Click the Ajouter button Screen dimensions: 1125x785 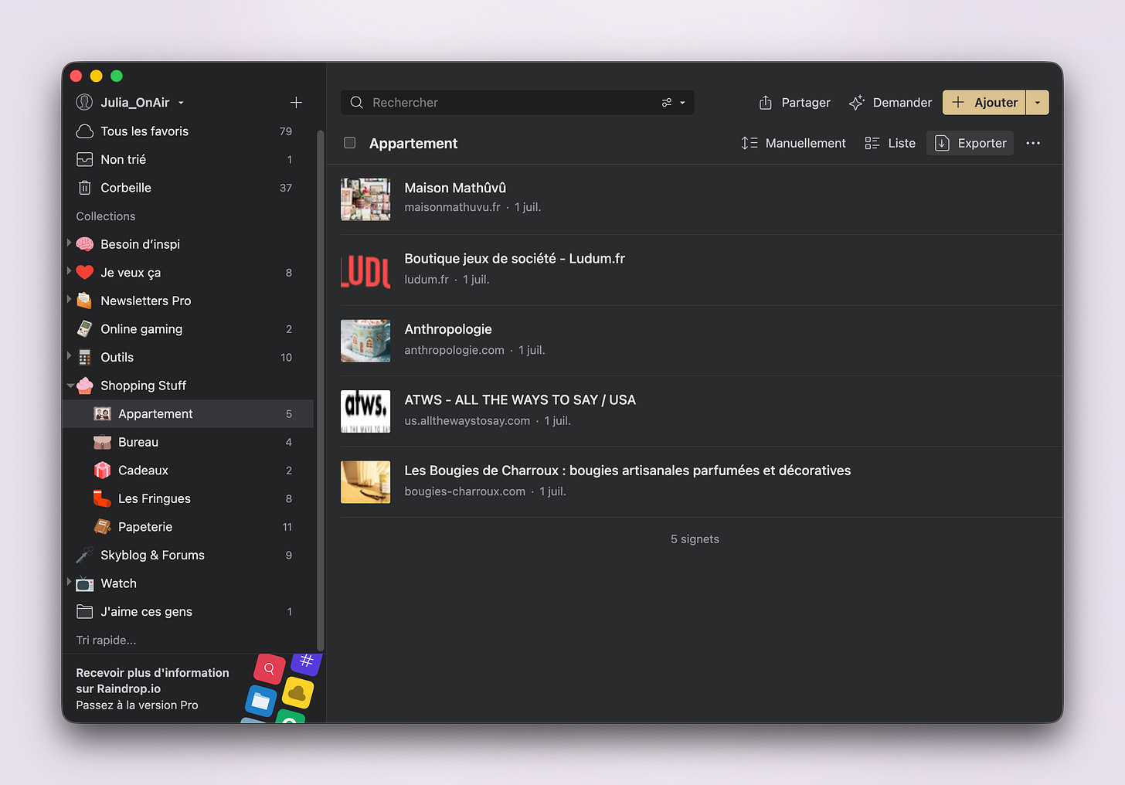(x=984, y=103)
